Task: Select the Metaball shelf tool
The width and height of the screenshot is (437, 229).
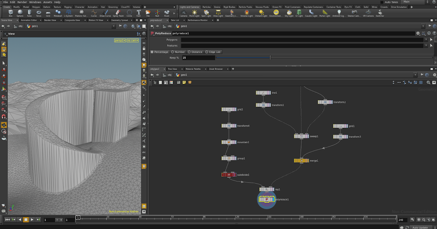Action: (58, 13)
